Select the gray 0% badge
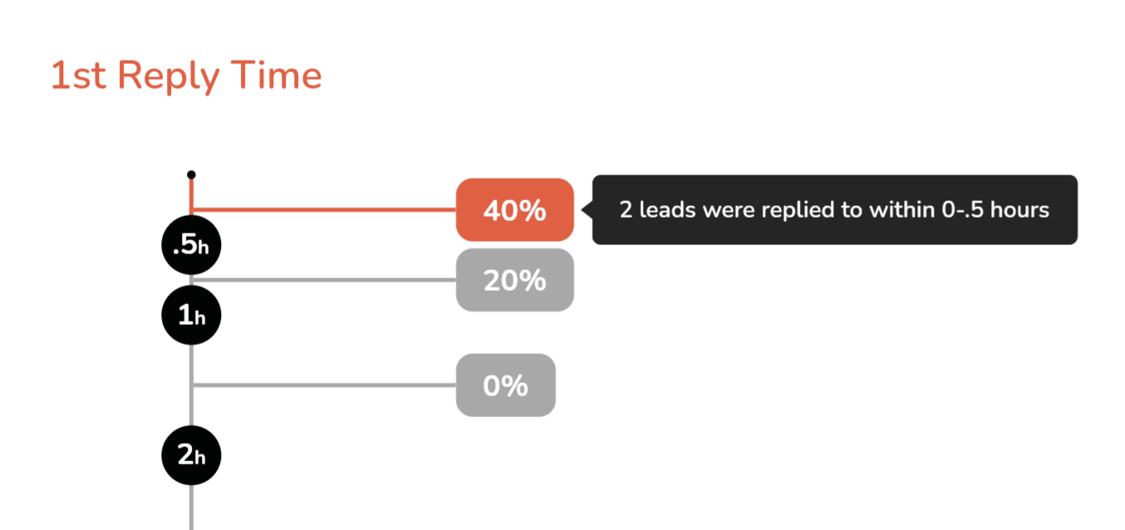The image size is (1125, 530). [x=505, y=385]
